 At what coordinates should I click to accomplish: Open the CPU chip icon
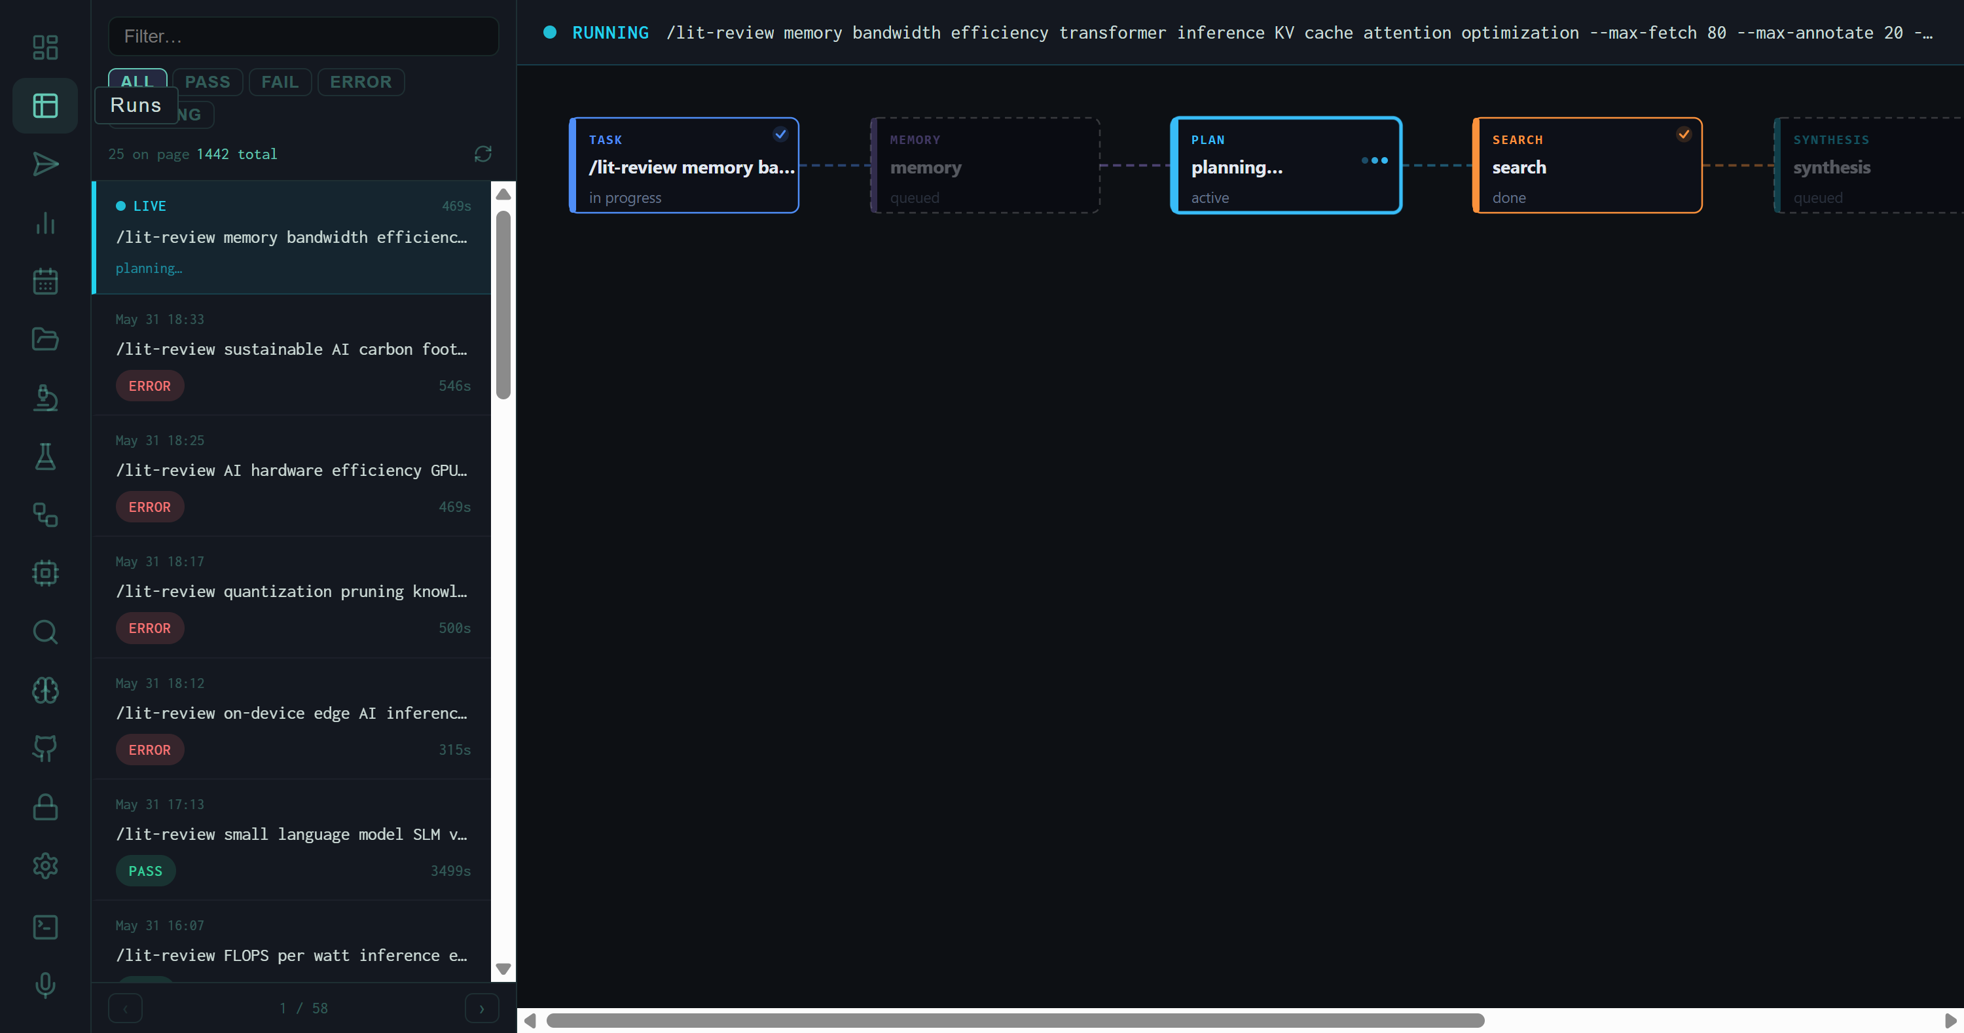click(45, 573)
